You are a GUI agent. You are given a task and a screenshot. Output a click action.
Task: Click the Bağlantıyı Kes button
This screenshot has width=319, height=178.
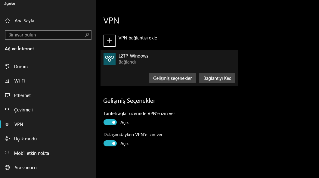(217, 78)
